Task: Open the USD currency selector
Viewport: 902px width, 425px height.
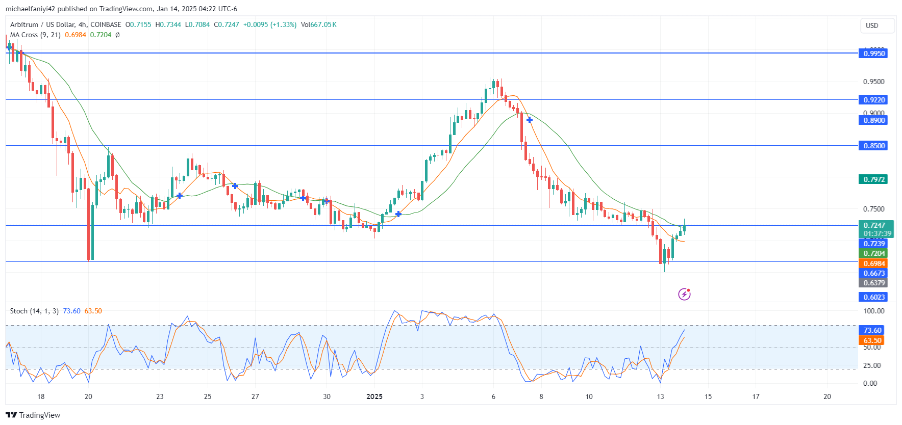Action: pos(878,25)
